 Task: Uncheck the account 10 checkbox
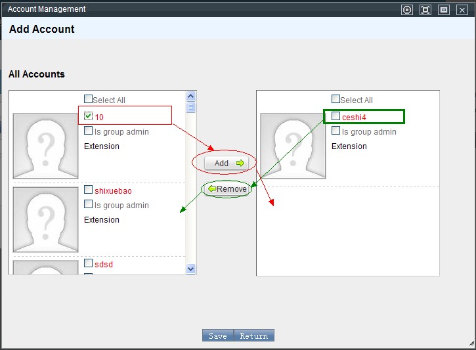(89, 116)
